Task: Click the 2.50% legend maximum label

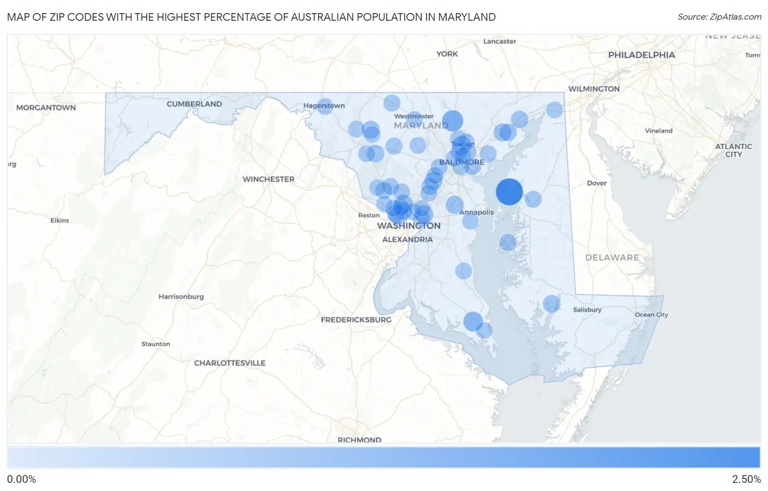Action: point(746,479)
